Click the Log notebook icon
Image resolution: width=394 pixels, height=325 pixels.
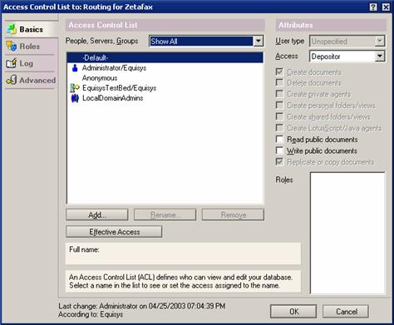[12, 63]
